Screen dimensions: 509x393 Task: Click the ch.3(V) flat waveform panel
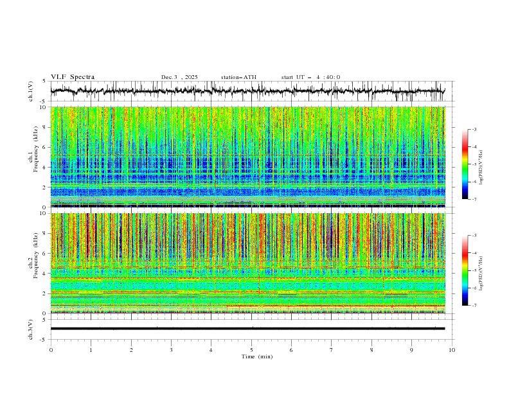point(251,328)
